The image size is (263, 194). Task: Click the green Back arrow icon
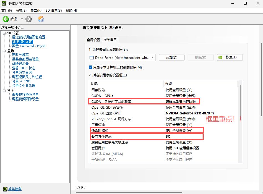(x=6, y=19)
